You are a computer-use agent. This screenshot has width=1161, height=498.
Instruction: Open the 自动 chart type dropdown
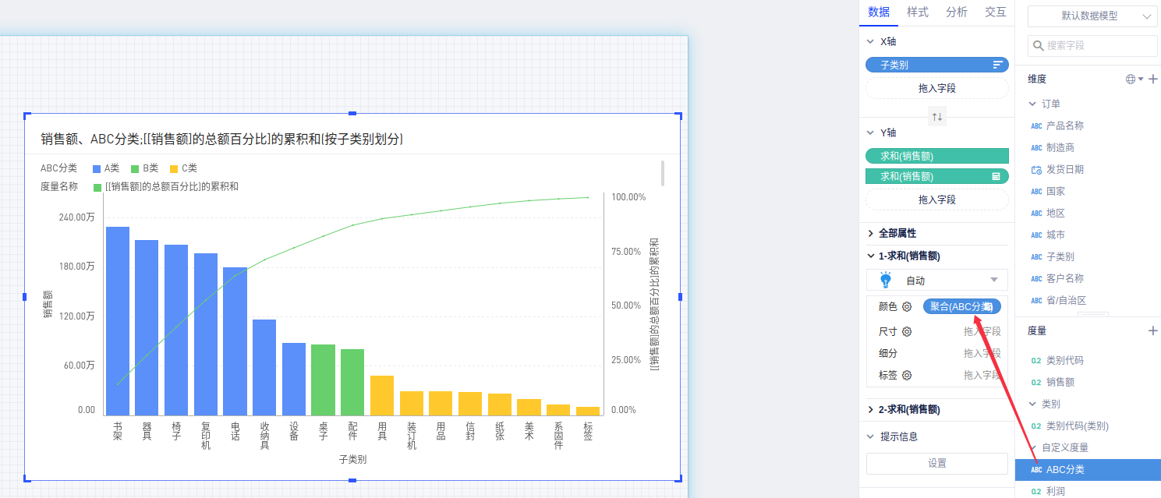[937, 281]
